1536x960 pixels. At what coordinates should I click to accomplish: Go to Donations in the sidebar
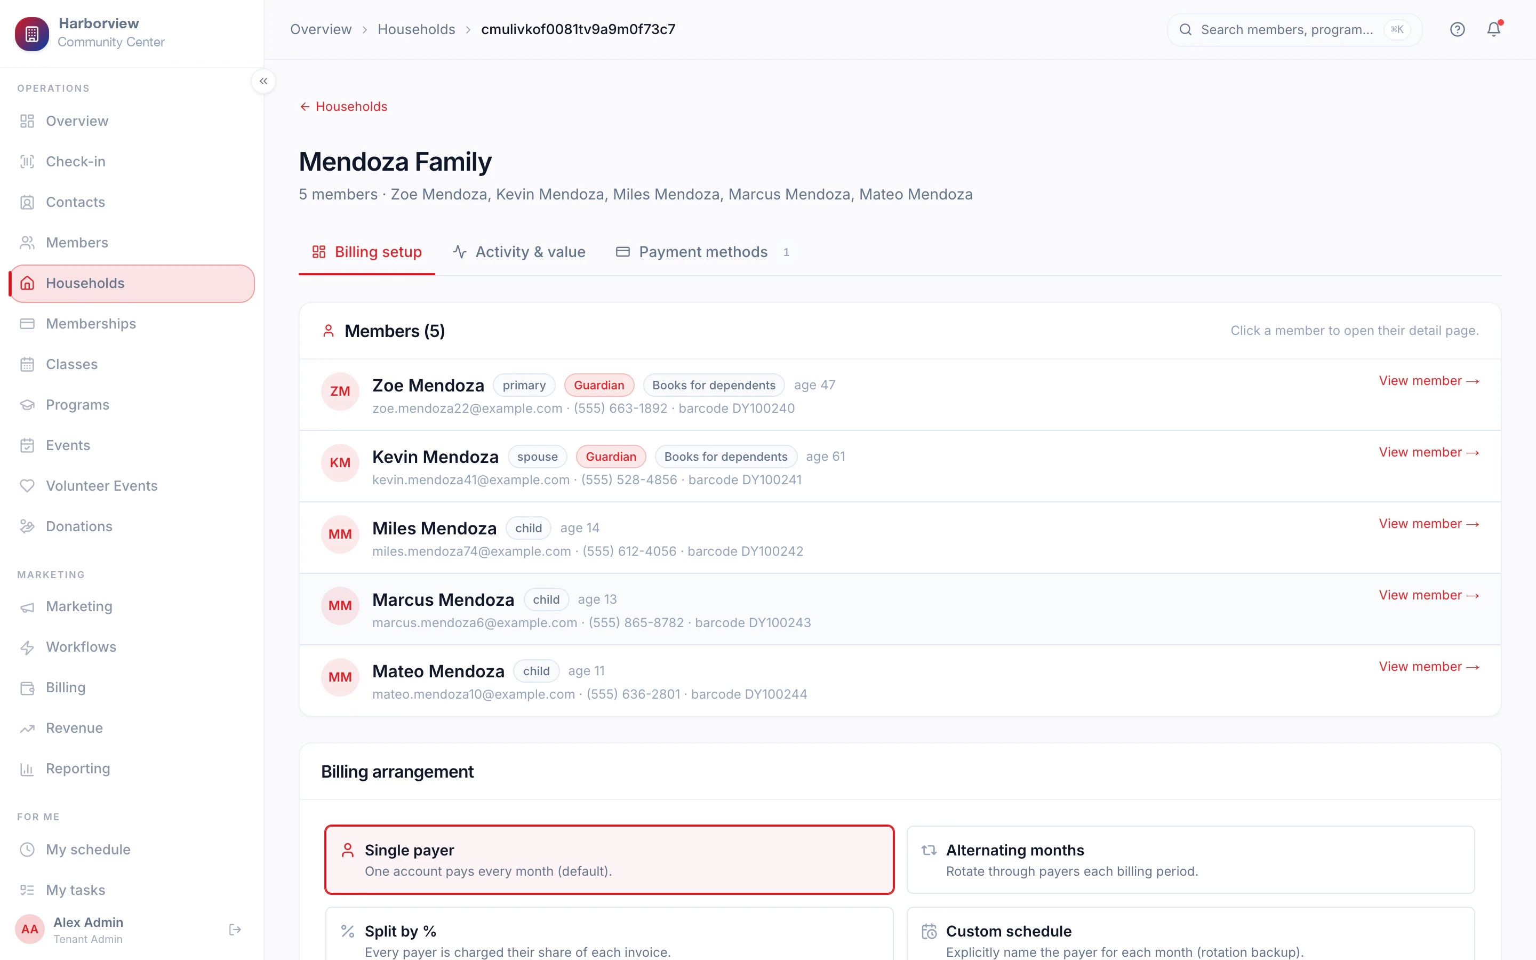point(132,526)
